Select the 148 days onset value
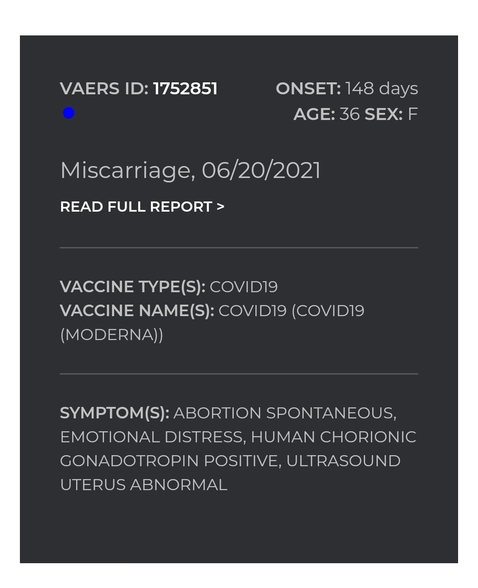This screenshot has height=588, width=478. click(382, 89)
